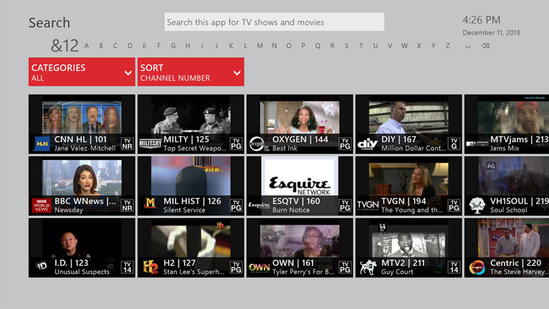The height and width of the screenshot is (309, 549).
Task: Click the DIY network logo icon
Action: 367,144
